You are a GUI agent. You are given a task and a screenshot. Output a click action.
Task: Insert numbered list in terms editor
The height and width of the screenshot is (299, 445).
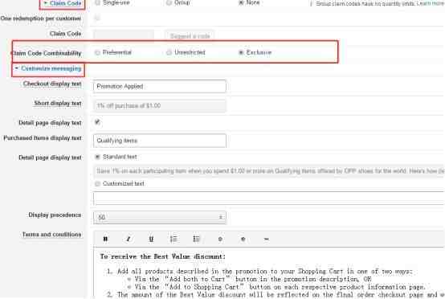(x=174, y=239)
